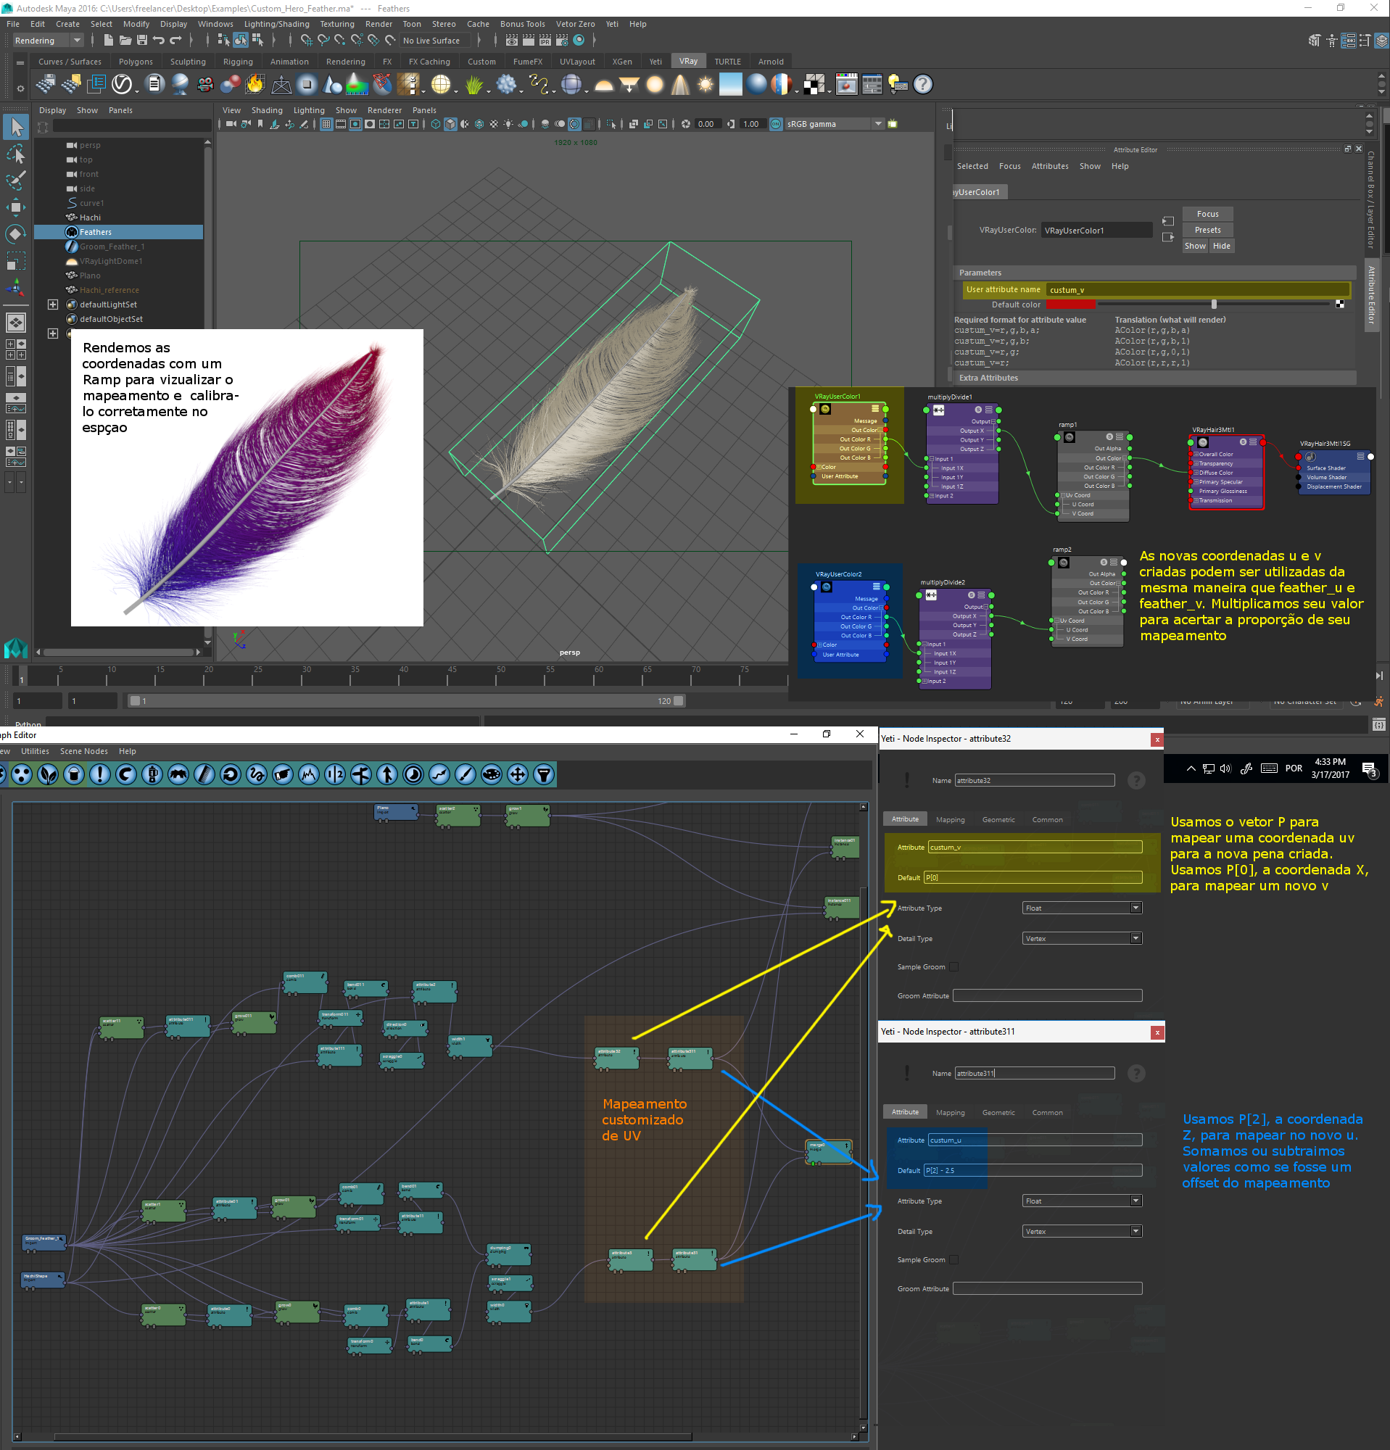Select the arrow Select tool in toolbox

tap(16, 128)
